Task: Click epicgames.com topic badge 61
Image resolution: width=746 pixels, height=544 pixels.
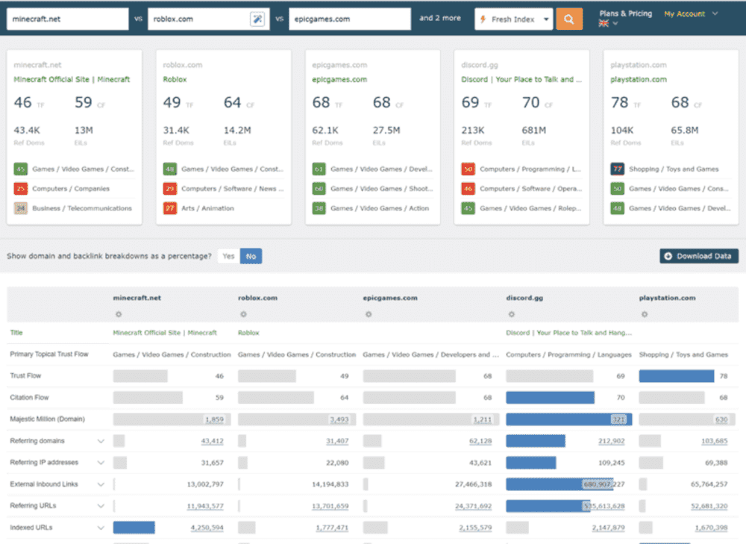Action: [319, 169]
